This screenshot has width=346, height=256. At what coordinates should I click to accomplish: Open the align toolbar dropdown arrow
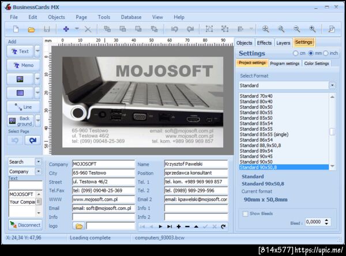(251, 29)
